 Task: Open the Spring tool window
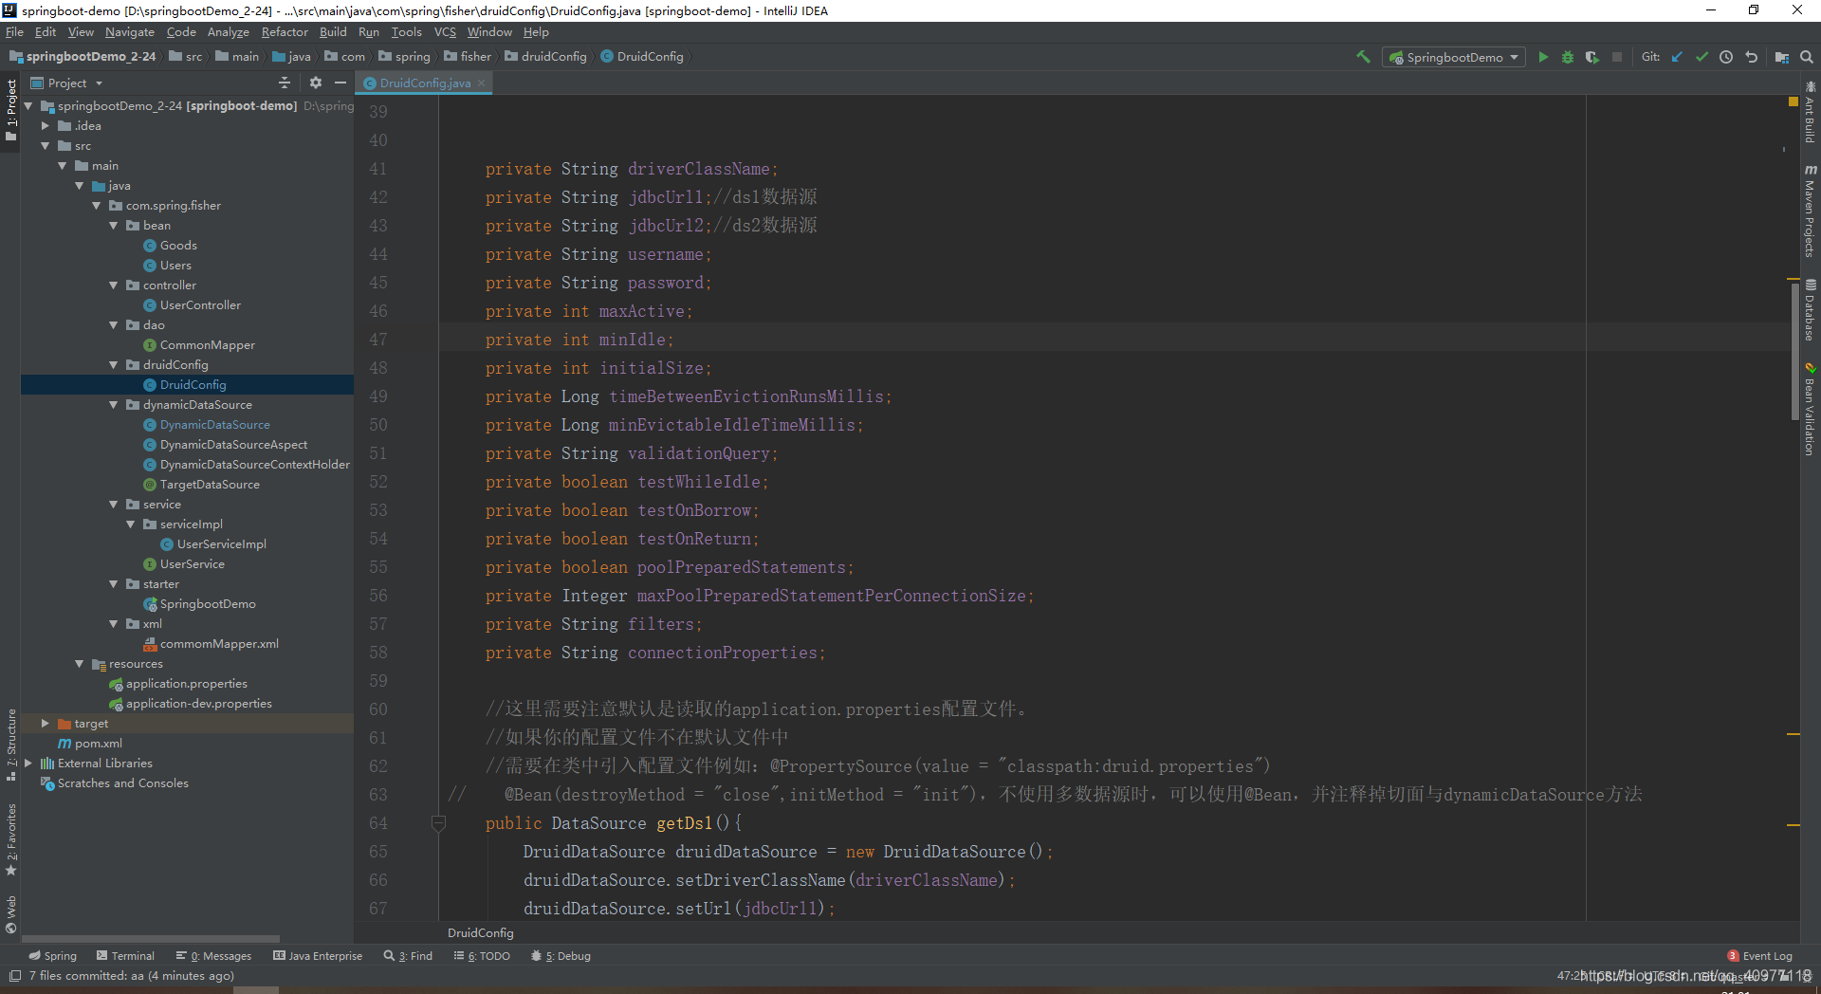[53, 956]
